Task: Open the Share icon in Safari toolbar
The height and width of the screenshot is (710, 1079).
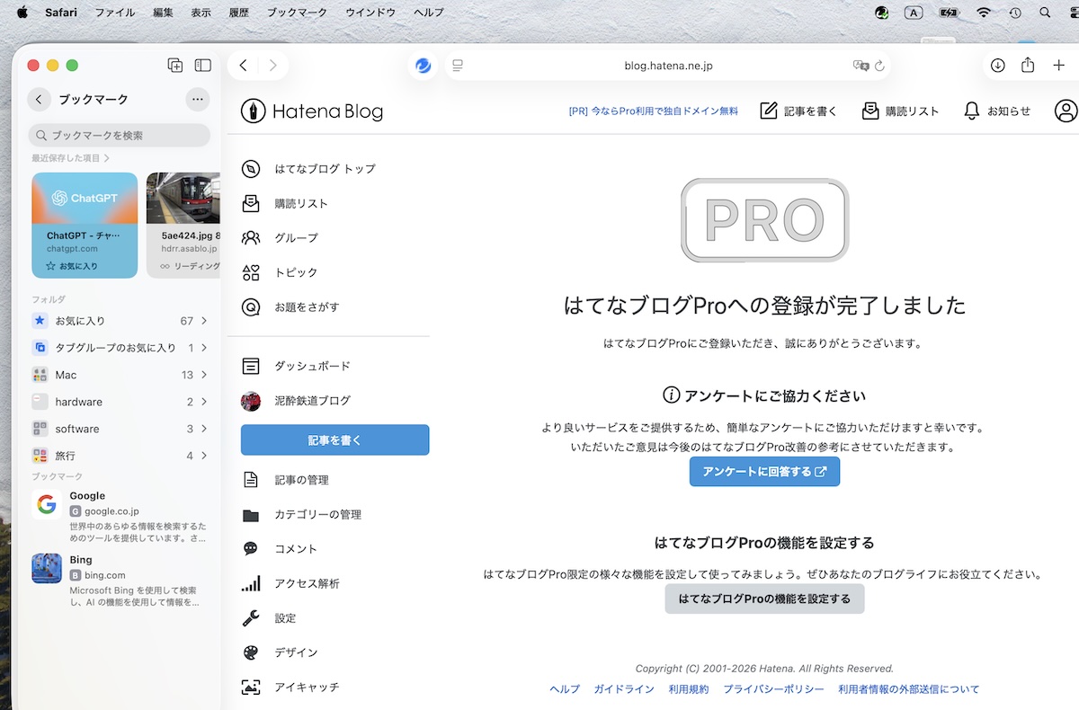Action: [x=1028, y=66]
